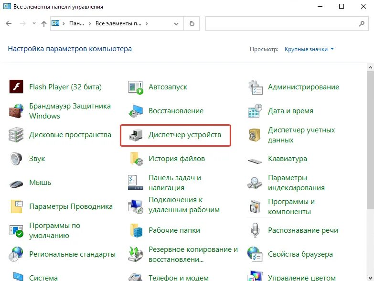
Task: Go up one level with up arrow
Action: pyautogui.click(x=44, y=23)
